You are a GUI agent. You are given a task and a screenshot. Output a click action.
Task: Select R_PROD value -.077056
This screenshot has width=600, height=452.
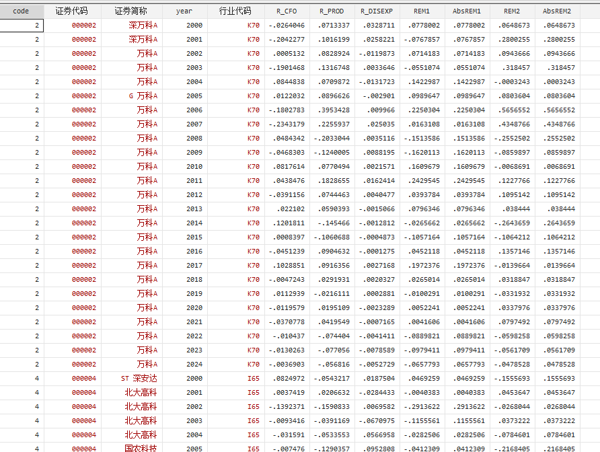(334, 350)
